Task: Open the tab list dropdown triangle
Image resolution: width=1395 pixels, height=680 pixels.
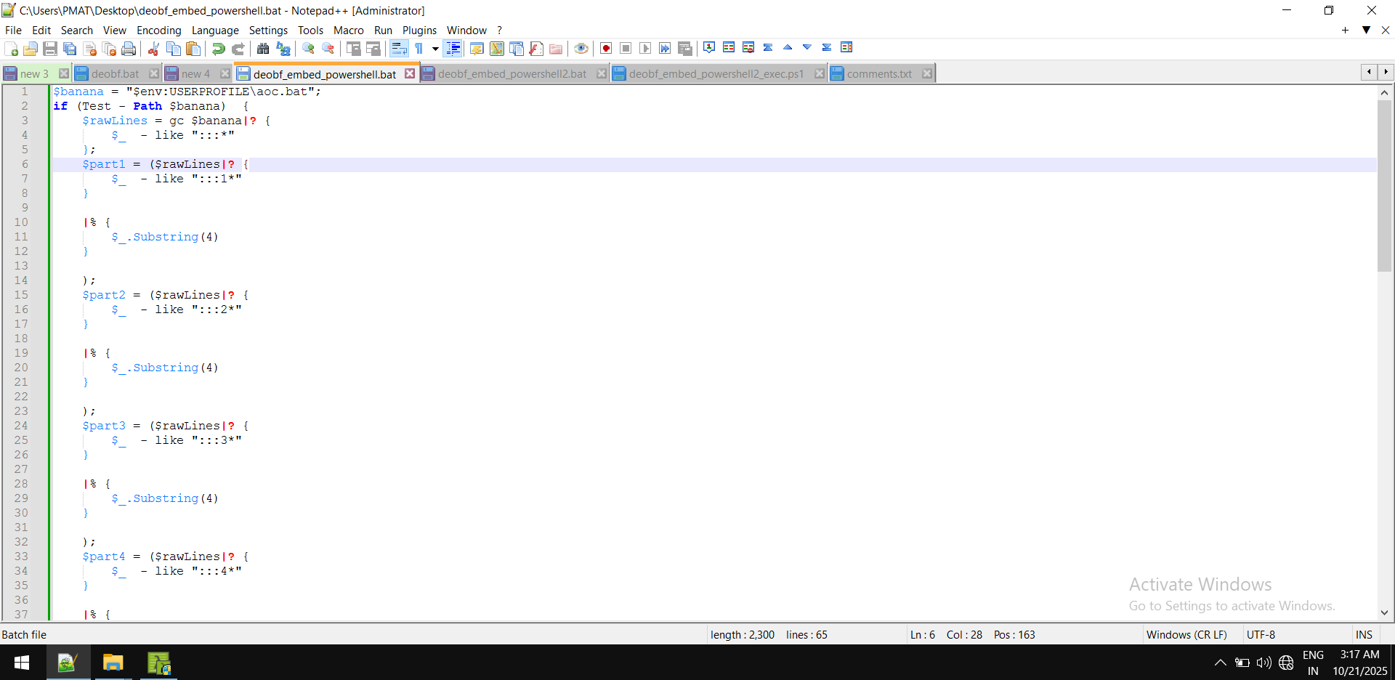Action: pos(1366,30)
